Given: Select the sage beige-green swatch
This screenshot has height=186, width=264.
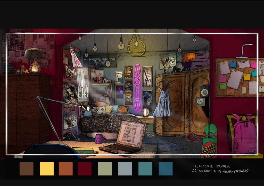Looking at the screenshot, I should coord(105,169).
